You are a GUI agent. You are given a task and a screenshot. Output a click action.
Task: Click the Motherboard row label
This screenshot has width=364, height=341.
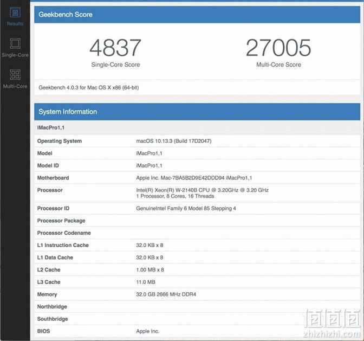53,178
